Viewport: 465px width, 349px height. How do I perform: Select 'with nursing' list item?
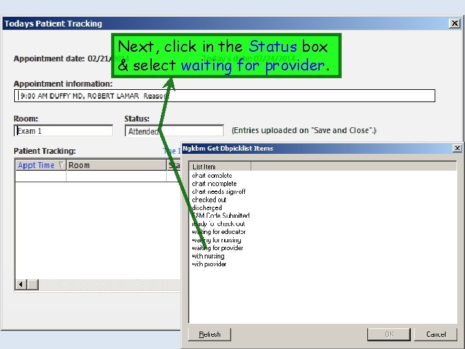click(x=208, y=256)
